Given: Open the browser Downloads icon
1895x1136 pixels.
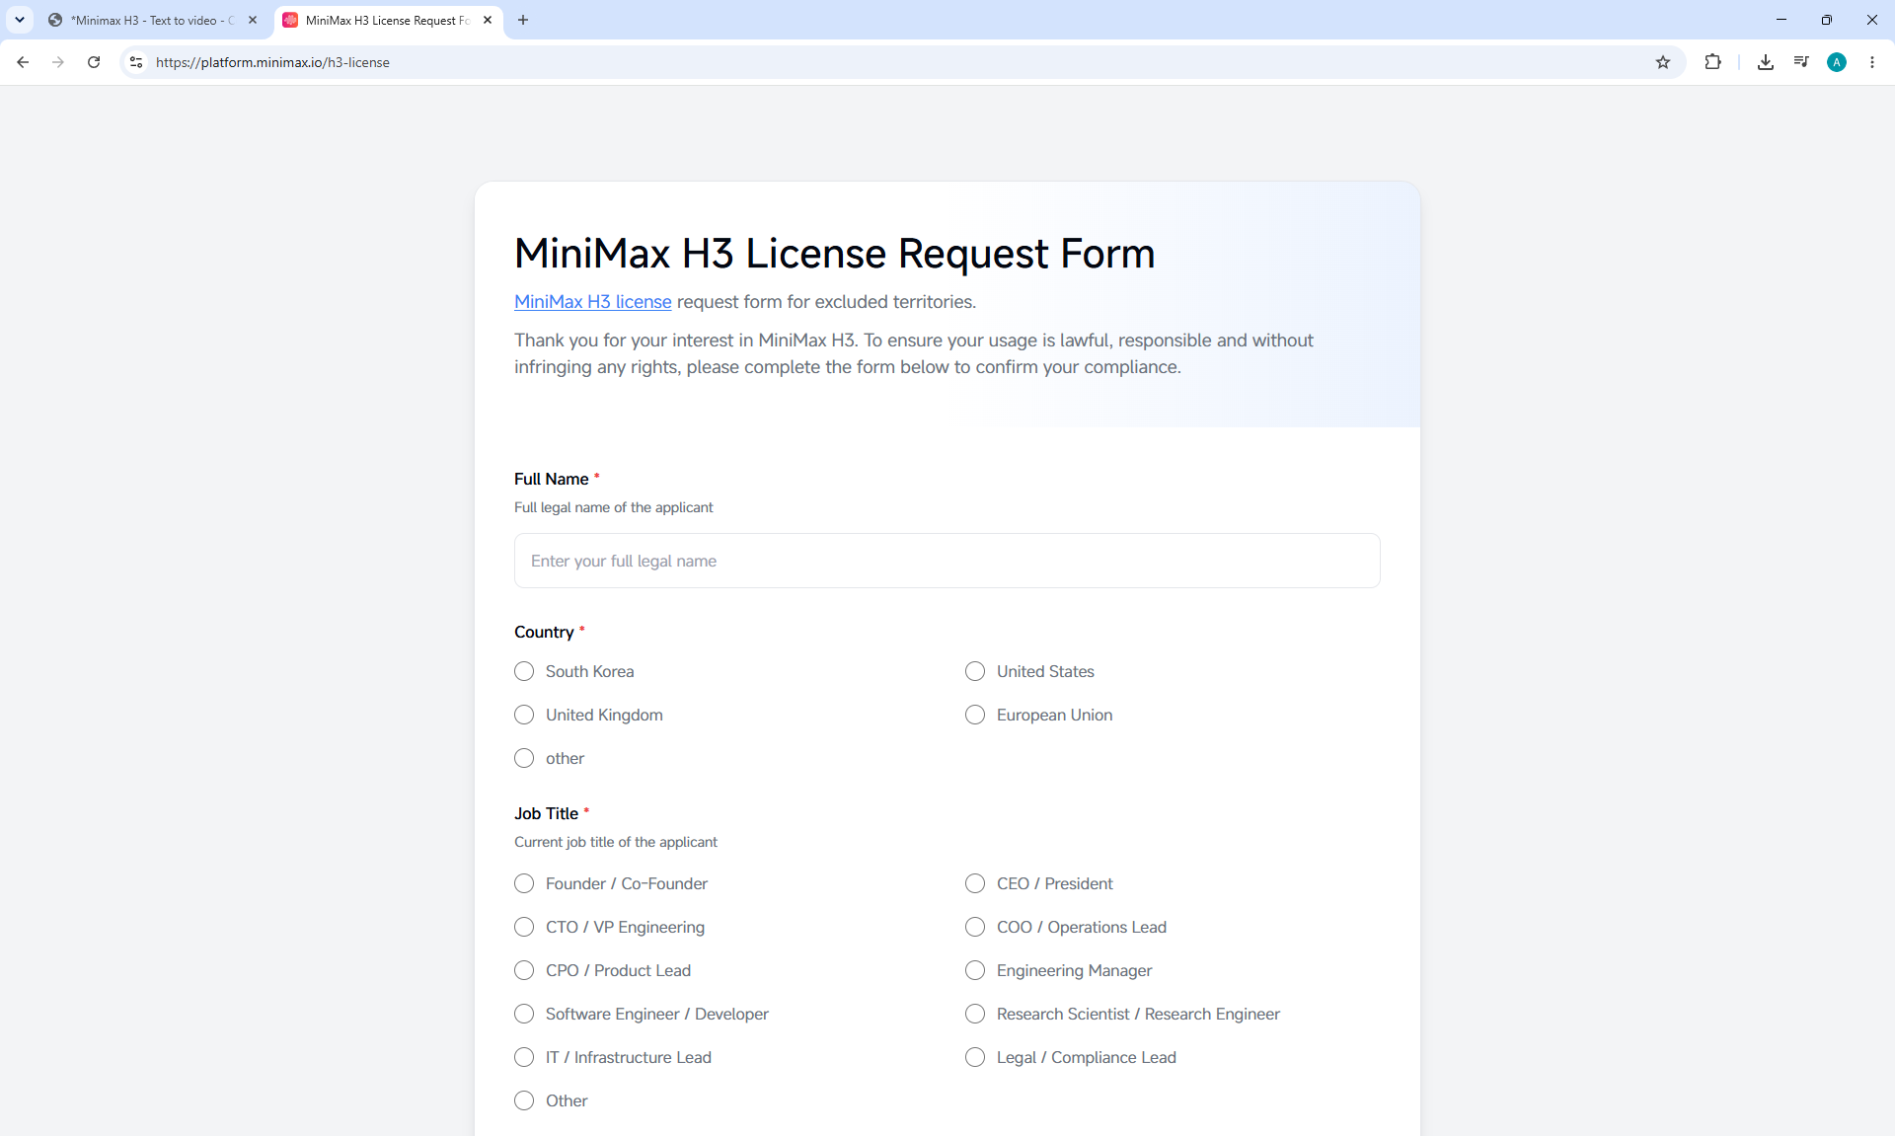Looking at the screenshot, I should [x=1766, y=62].
